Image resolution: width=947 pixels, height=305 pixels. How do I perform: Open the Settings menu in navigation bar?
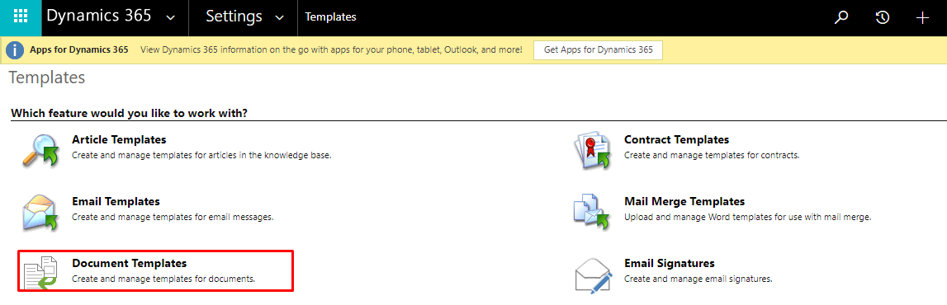click(244, 16)
